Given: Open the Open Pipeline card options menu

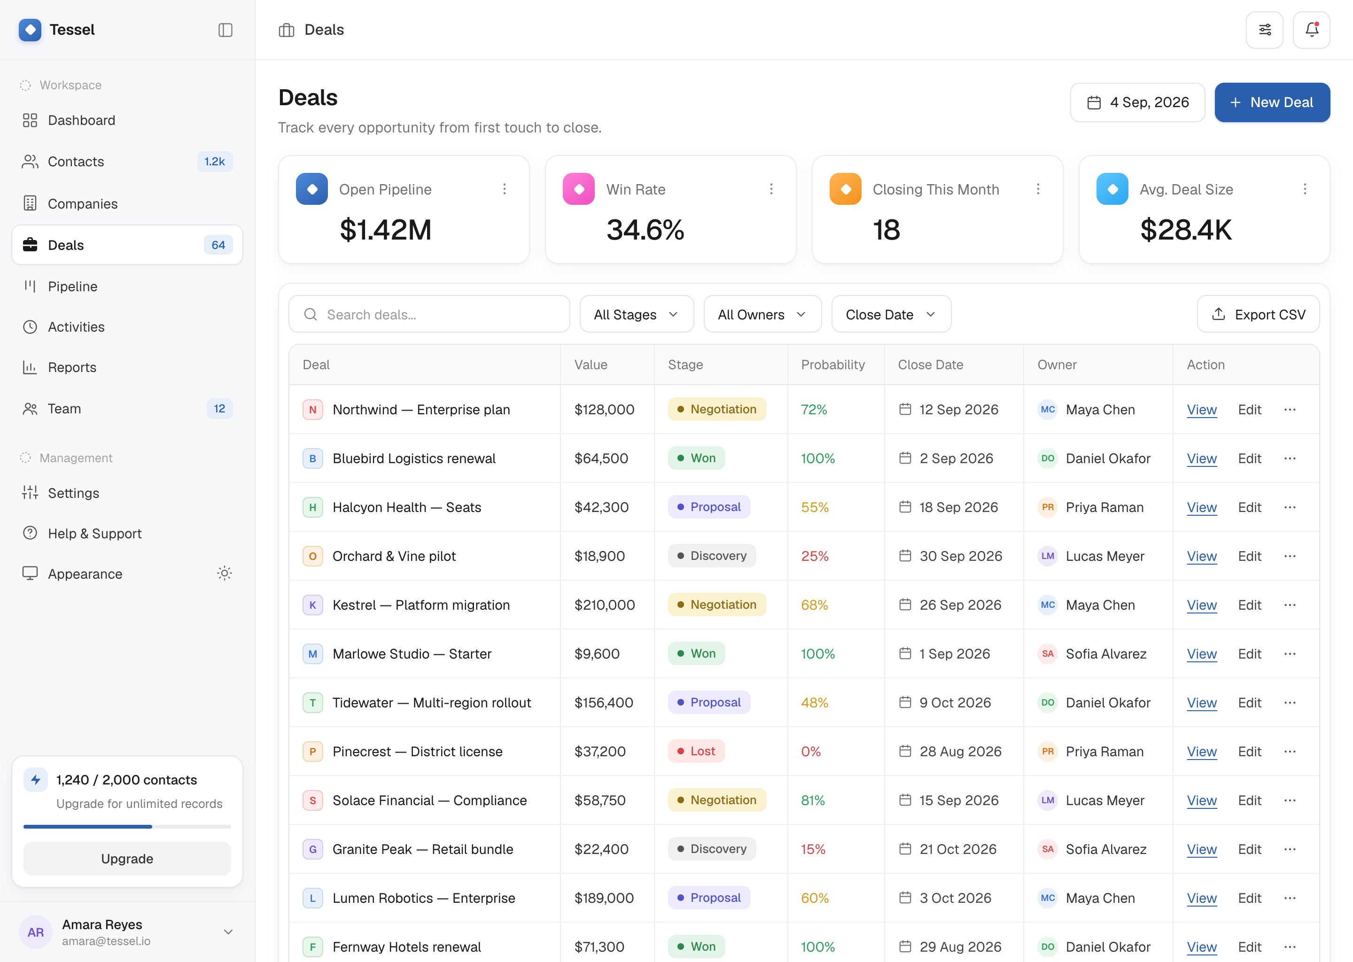Looking at the screenshot, I should (504, 189).
